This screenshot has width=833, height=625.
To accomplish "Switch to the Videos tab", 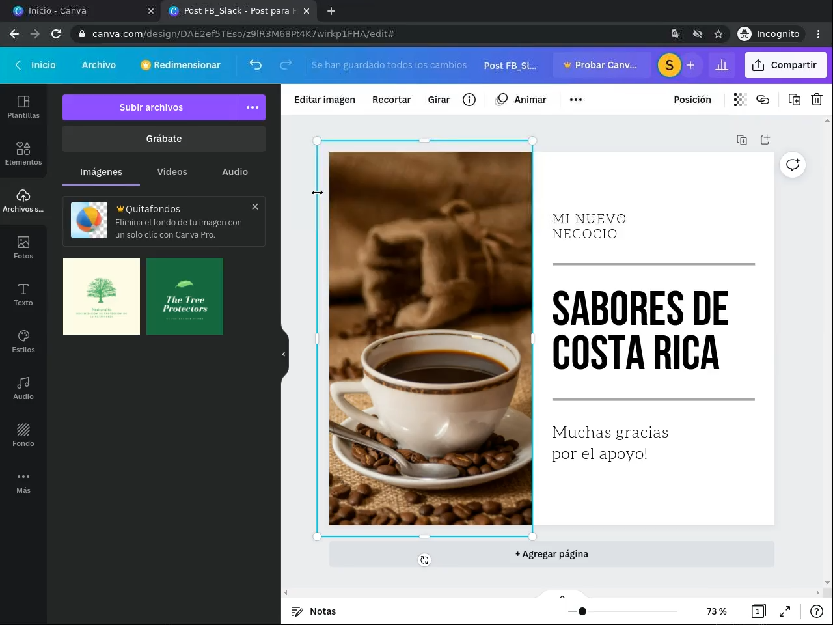I will (172, 172).
